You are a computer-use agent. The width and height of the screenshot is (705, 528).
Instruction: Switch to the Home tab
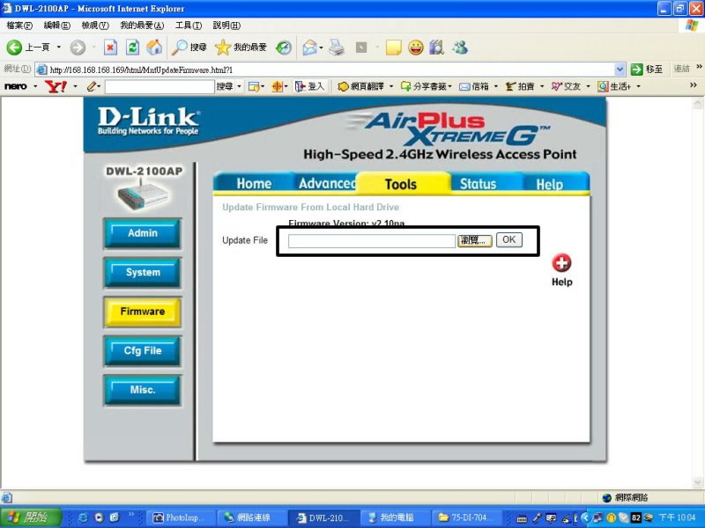pos(254,183)
